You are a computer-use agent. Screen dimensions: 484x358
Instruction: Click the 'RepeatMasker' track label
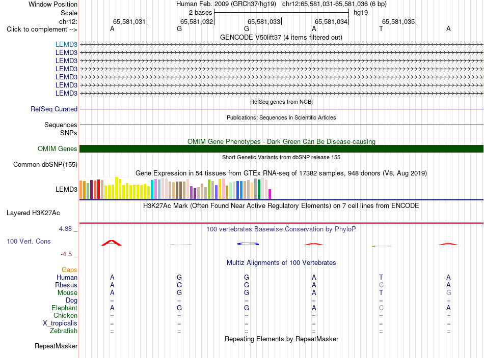[x=56, y=346]
